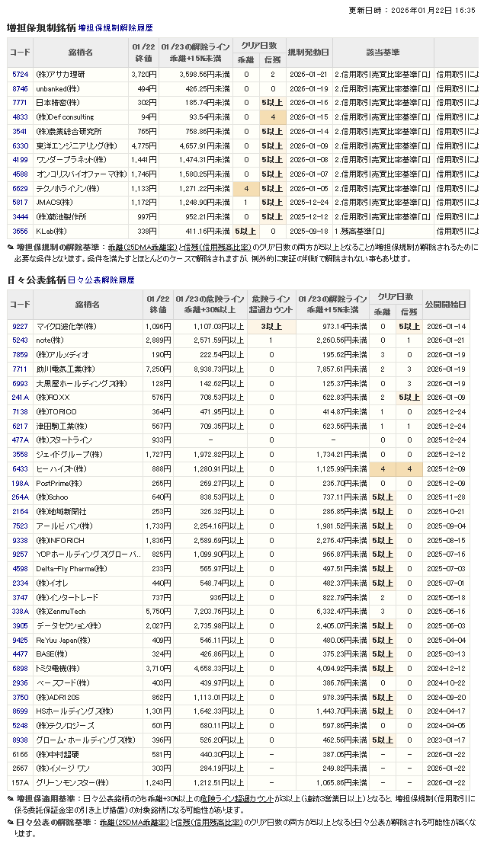This screenshot has height=847, width=484.
Task: Open the 増担保規制解除履歴 link
Action: [x=116, y=27]
